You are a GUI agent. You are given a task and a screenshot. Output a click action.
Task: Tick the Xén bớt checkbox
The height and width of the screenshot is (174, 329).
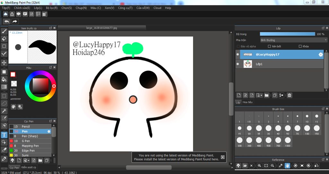[x=269, y=46]
